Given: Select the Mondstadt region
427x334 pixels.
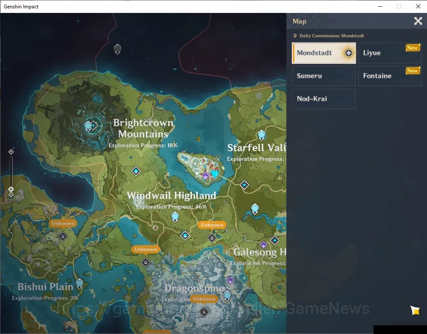Looking at the screenshot, I should point(324,53).
